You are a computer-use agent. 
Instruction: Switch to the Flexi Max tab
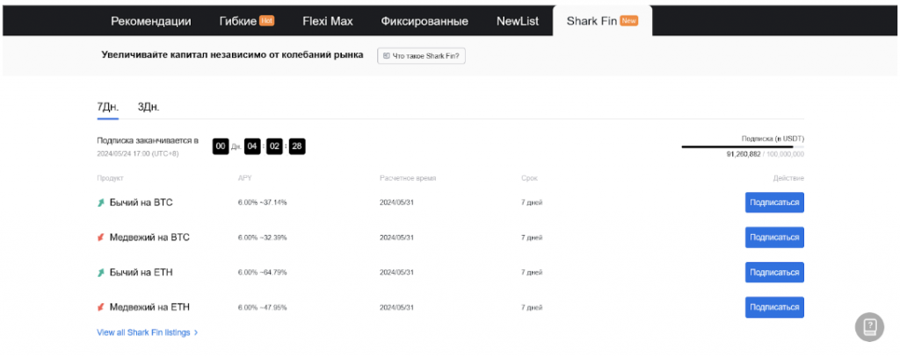pyautogui.click(x=326, y=21)
